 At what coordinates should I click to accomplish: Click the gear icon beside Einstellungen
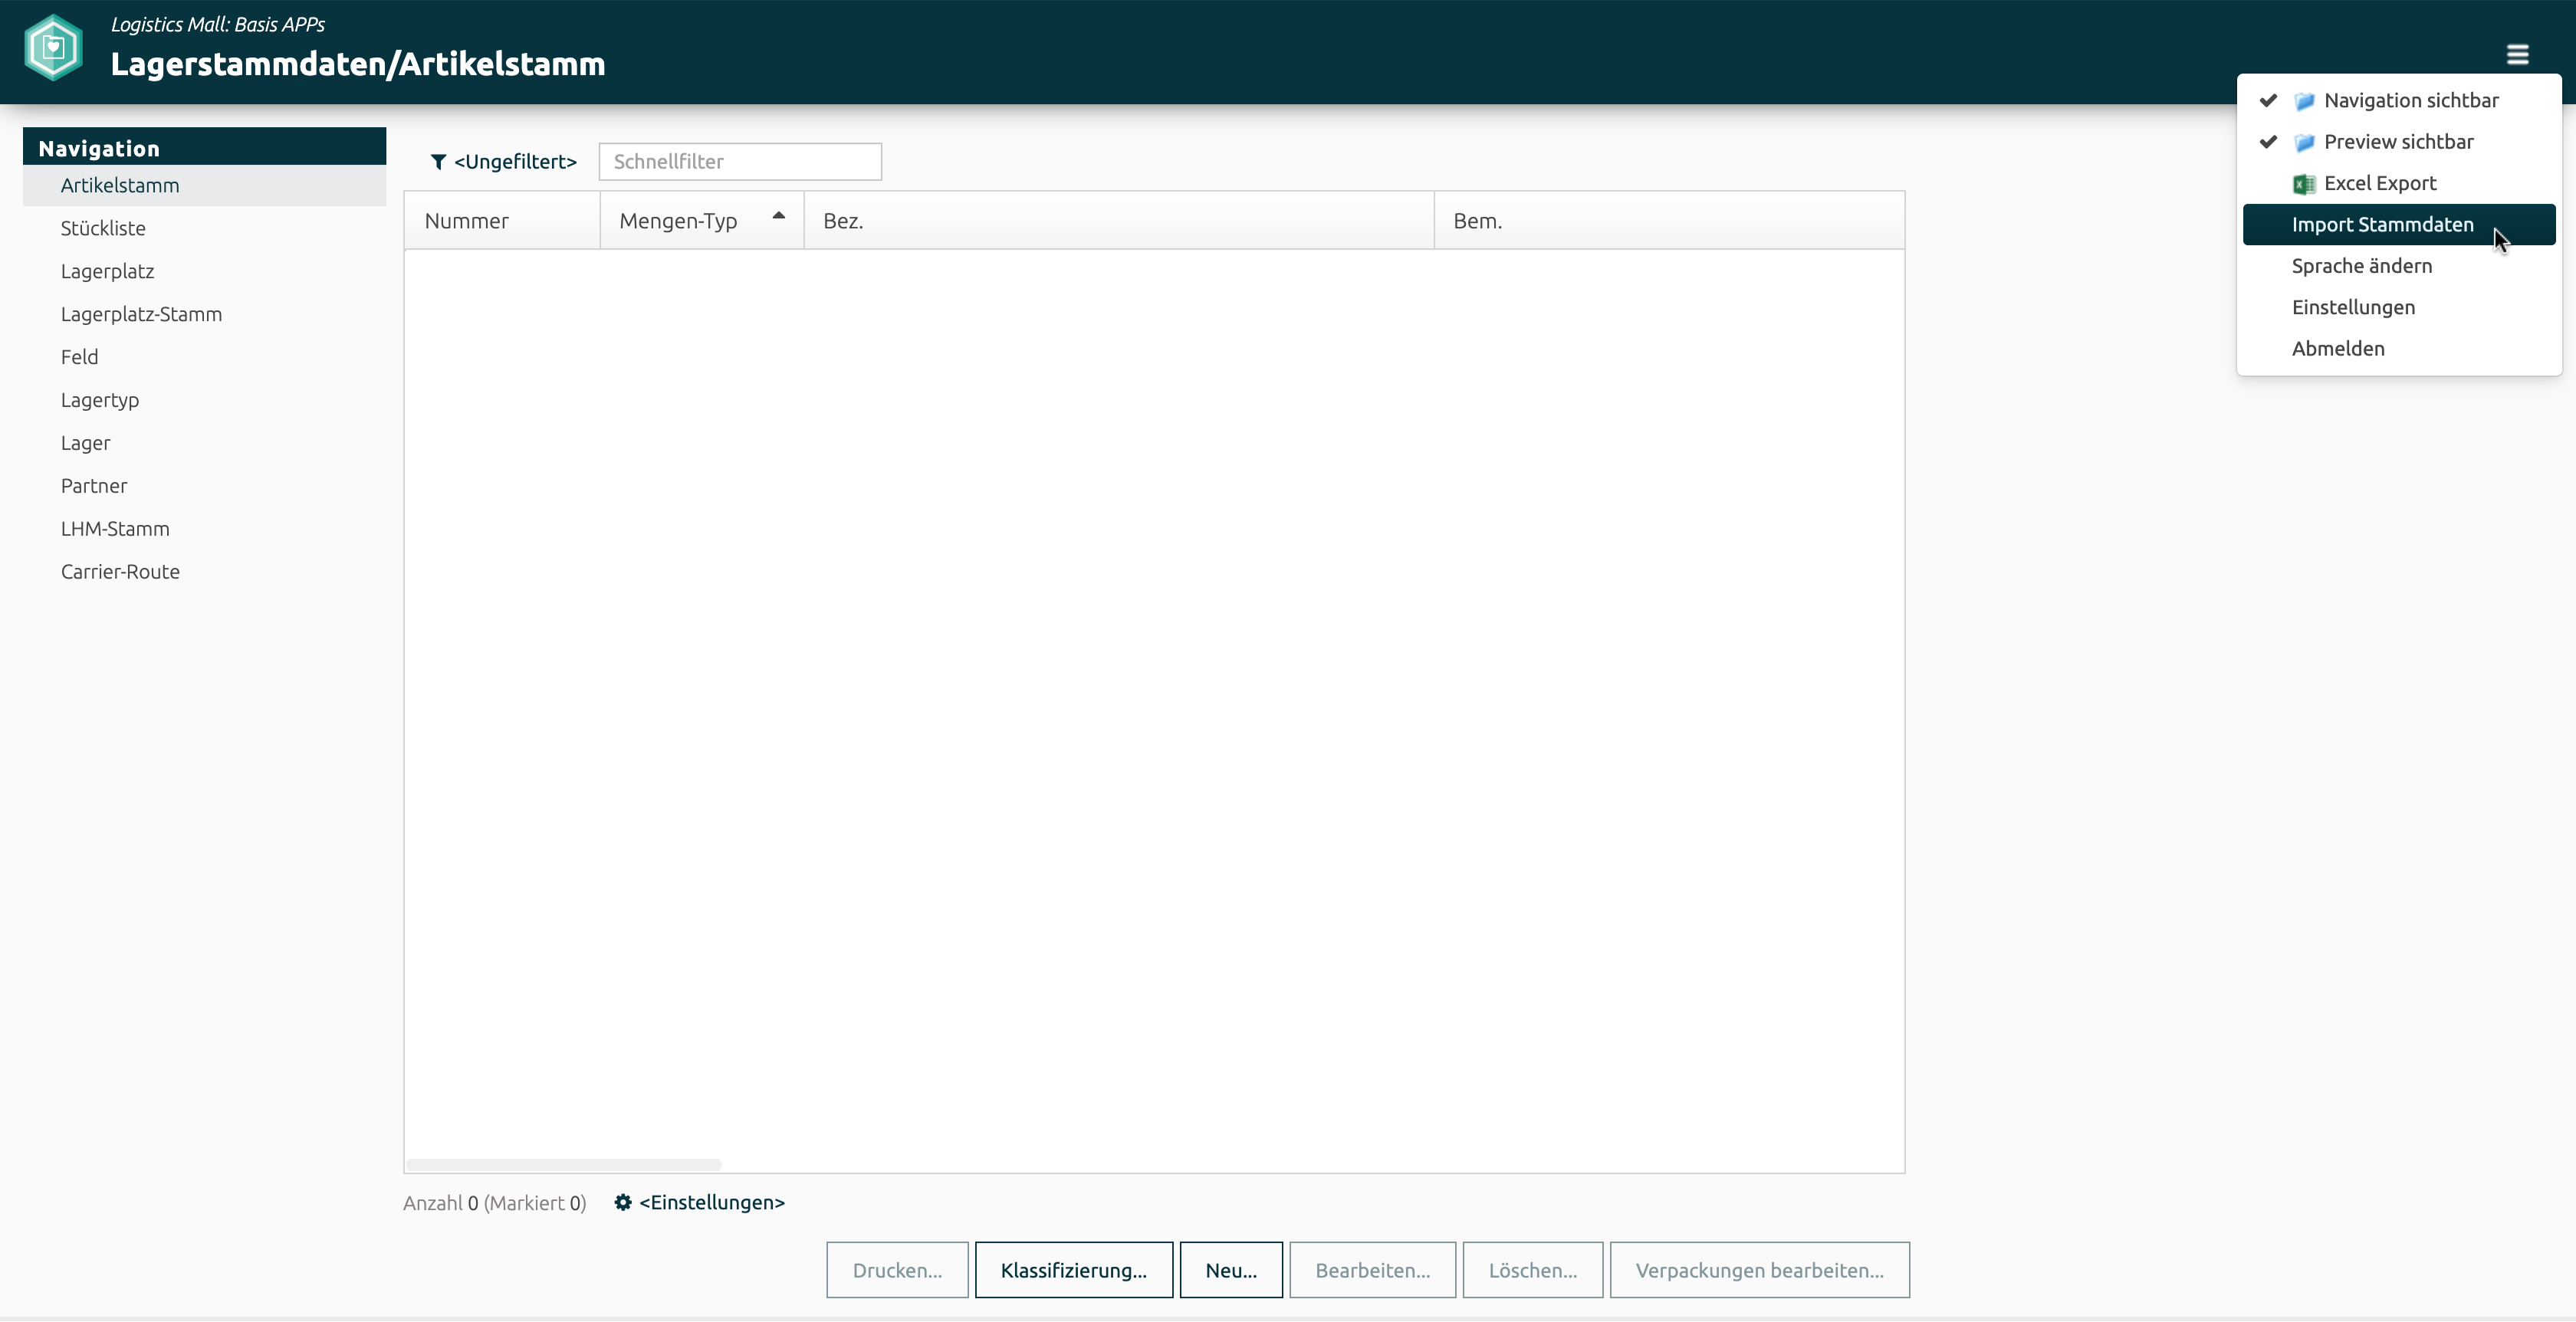click(622, 1202)
